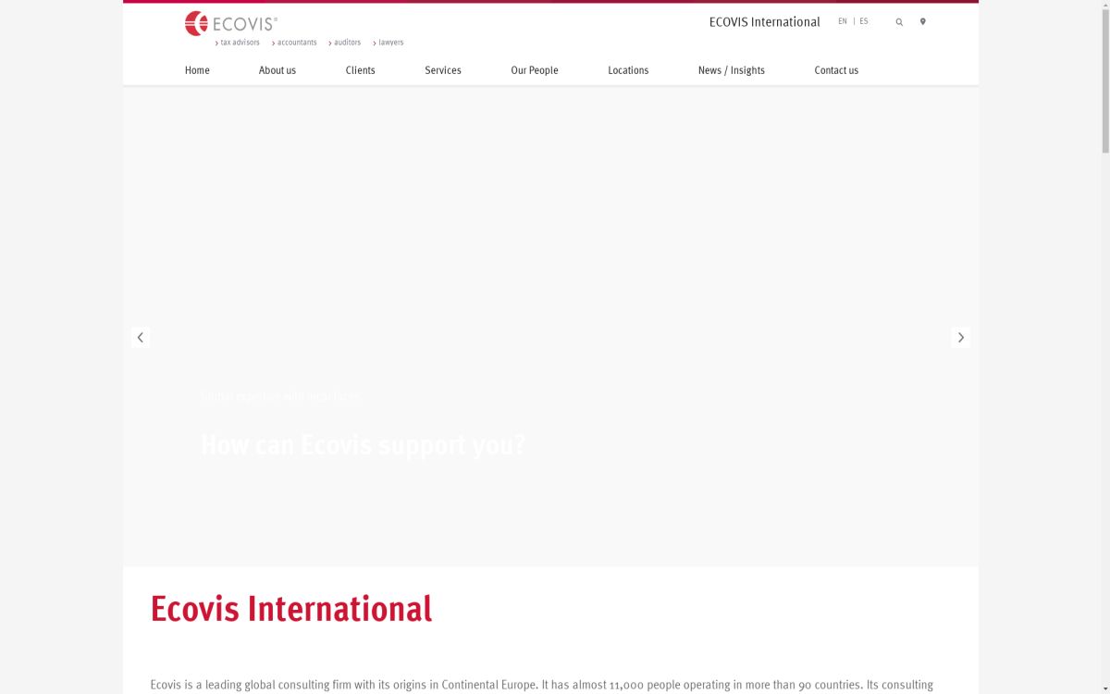Viewport: 1110px width, 694px height.
Task: Select Our People in navigation
Action: tap(535, 70)
